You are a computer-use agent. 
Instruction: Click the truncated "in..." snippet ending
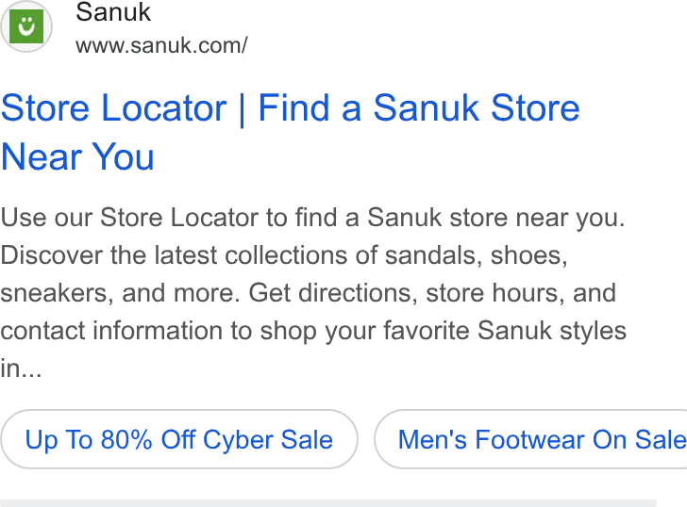tap(21, 368)
